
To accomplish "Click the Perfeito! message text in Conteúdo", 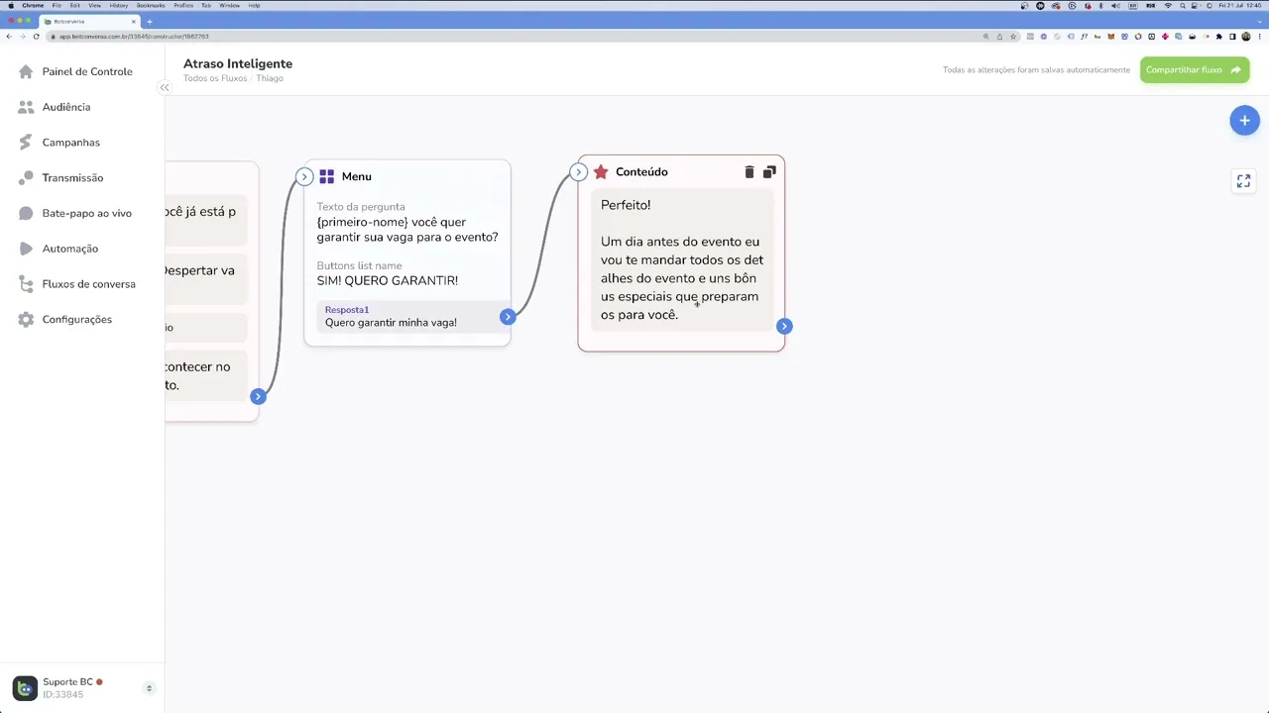I will pos(626,205).
